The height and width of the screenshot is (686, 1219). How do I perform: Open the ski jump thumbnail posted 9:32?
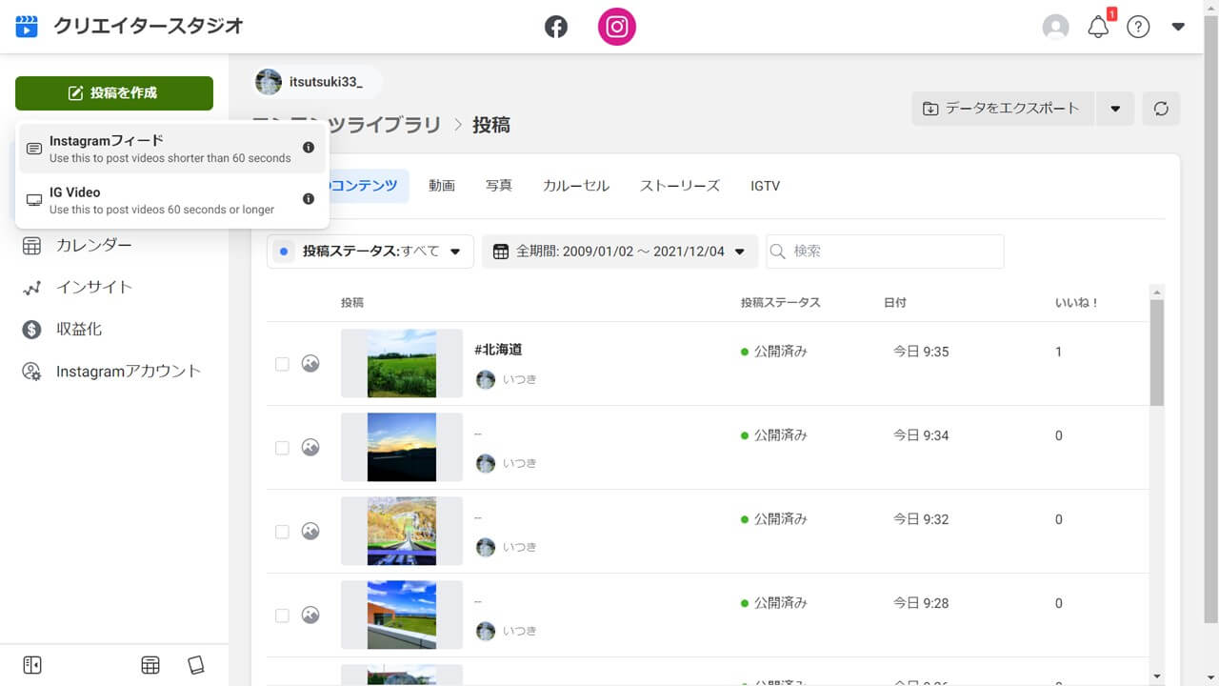pos(402,532)
